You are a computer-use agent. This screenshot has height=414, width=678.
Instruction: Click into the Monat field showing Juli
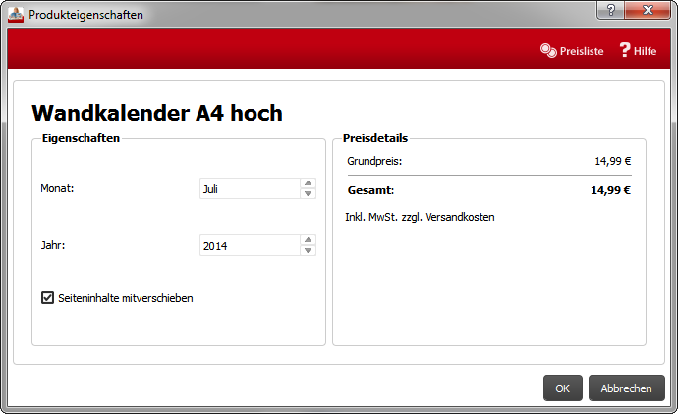tap(250, 188)
